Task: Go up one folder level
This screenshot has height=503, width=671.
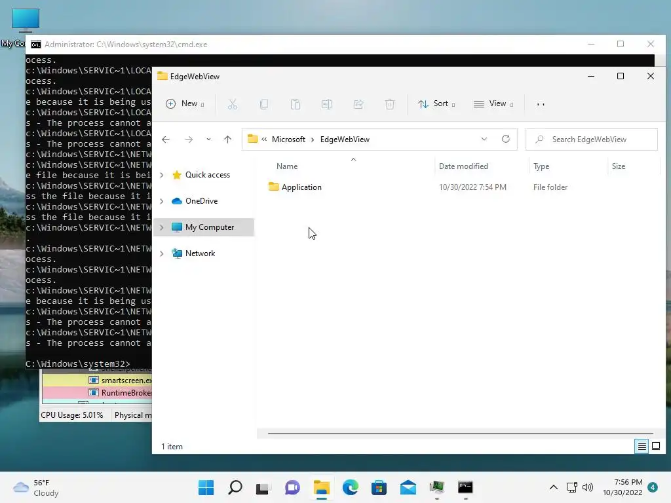Action: [227, 140]
